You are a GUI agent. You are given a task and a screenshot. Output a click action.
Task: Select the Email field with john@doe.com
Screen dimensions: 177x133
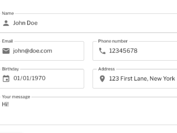(42, 51)
